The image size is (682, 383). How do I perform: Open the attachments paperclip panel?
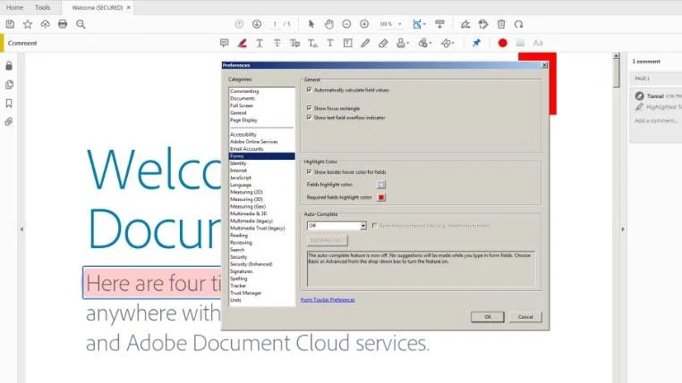click(9, 122)
